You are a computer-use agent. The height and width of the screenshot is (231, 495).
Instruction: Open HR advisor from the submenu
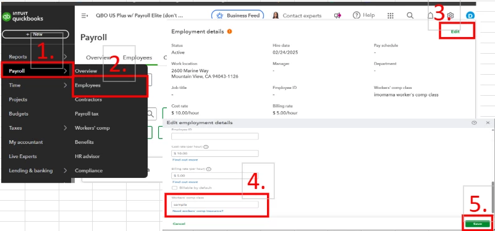87,156
